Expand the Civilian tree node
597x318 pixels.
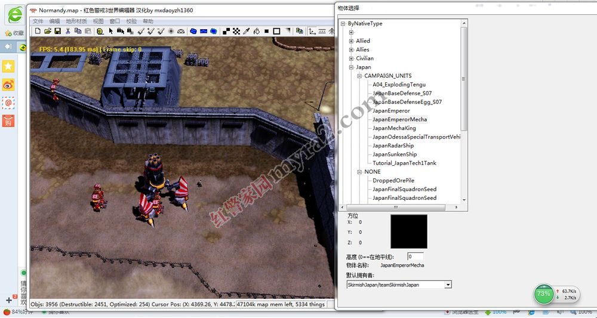tap(351, 58)
